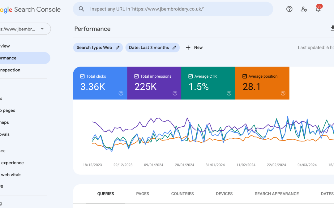Switch to the QUERIES tab
The width and height of the screenshot is (334, 208).
pos(106,194)
